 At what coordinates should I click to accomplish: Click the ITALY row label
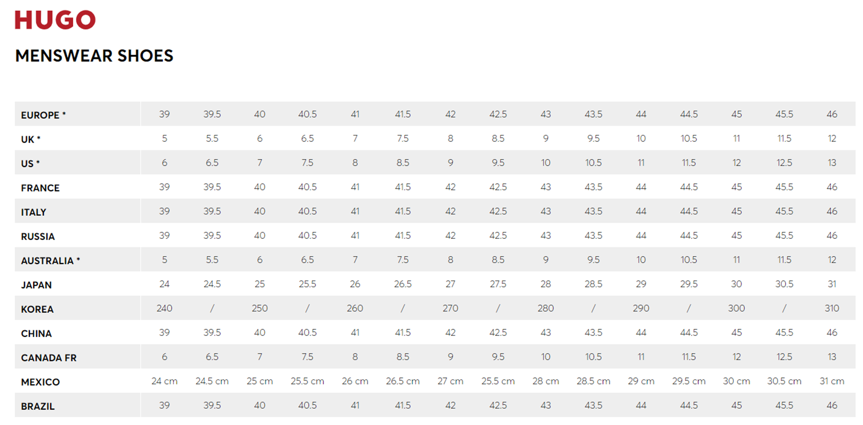34,212
